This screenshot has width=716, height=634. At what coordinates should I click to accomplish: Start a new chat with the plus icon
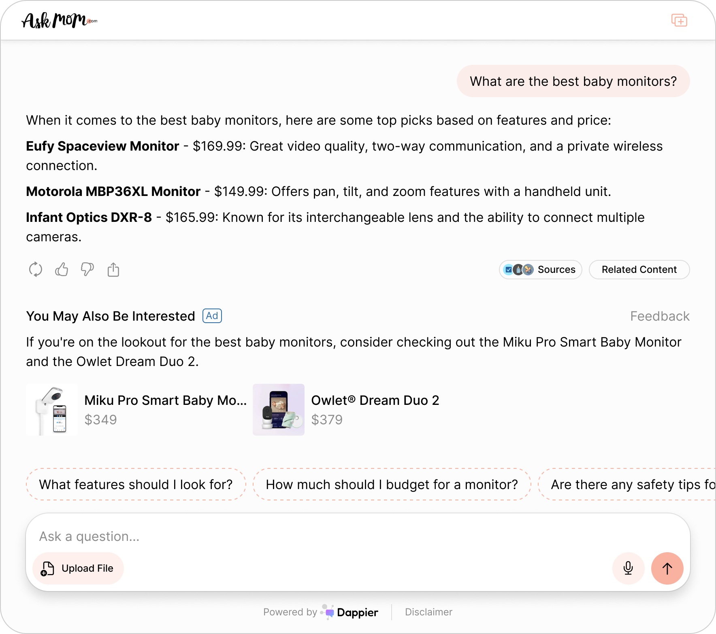[x=679, y=20]
